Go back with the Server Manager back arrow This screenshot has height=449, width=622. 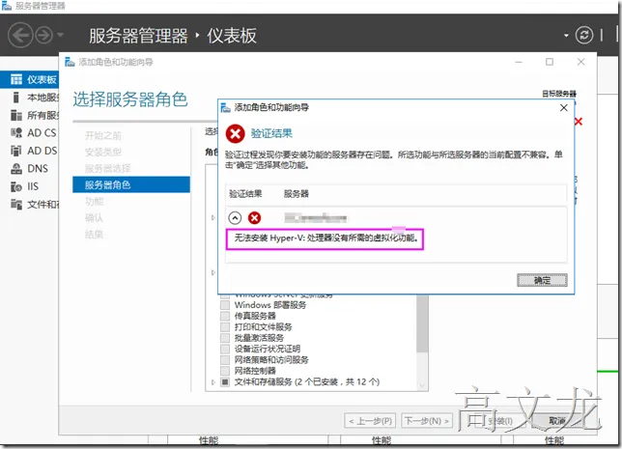[20, 36]
